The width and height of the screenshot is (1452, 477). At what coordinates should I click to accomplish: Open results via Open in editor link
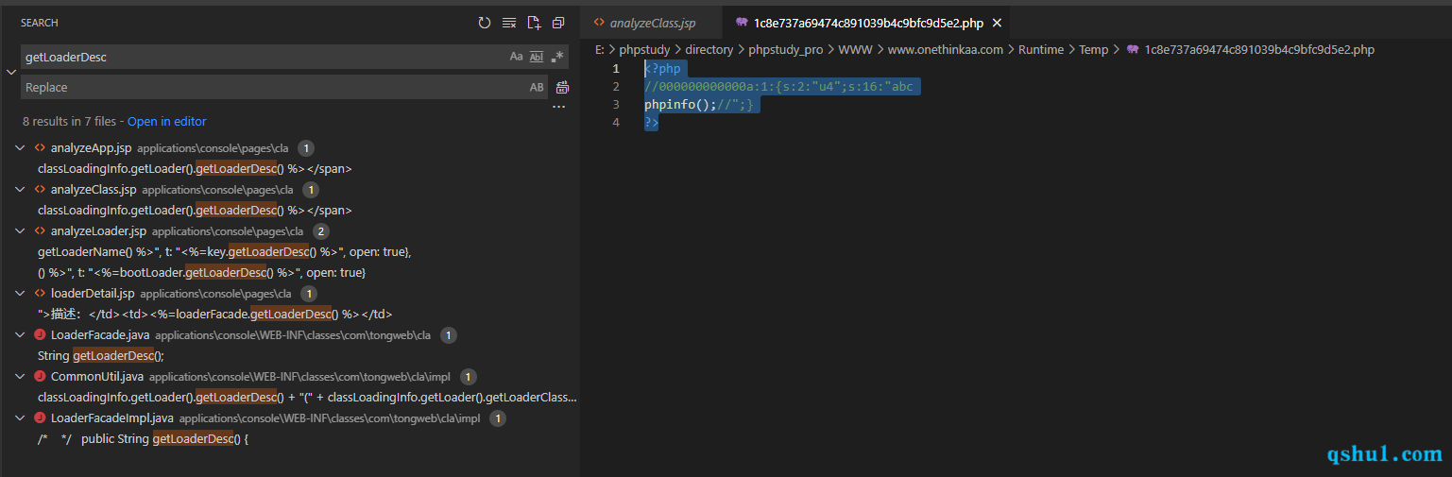click(x=166, y=121)
